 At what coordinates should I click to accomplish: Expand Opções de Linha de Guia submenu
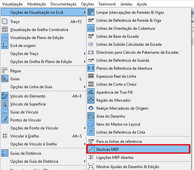[x=43, y=87]
